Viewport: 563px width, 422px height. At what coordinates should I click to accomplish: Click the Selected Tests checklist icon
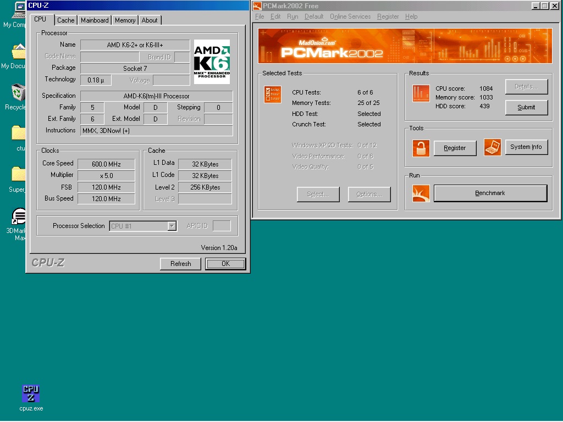click(x=273, y=95)
